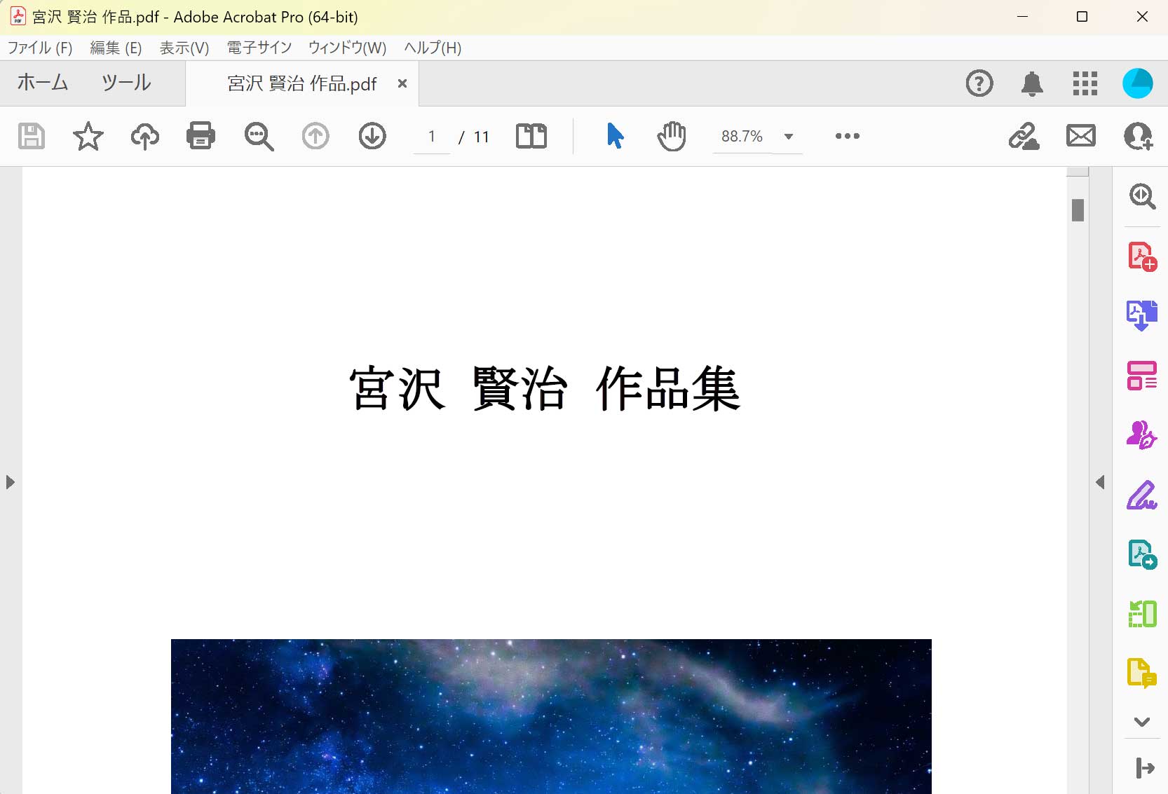
Task: Open page display view icon
Action: [531, 136]
